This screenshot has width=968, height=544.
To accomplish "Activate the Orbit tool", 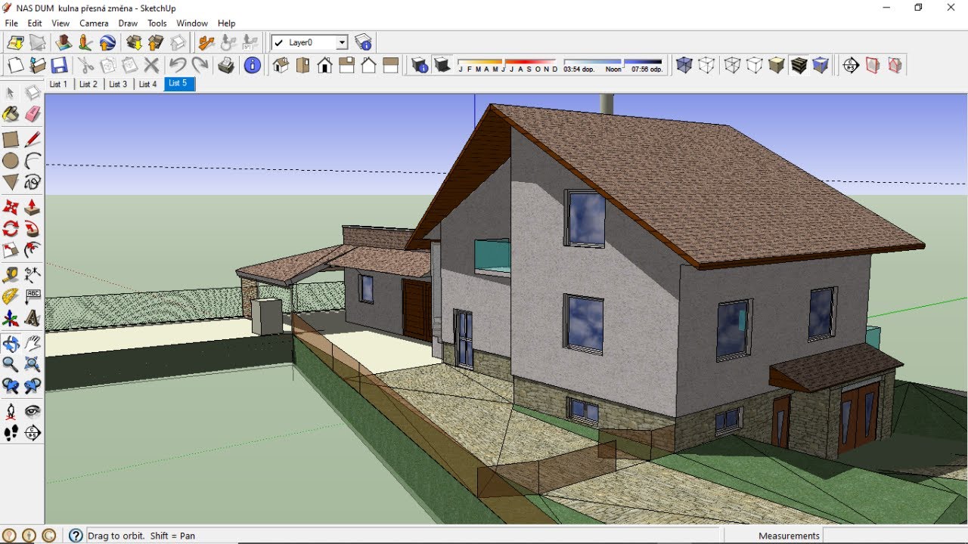I will [x=11, y=344].
